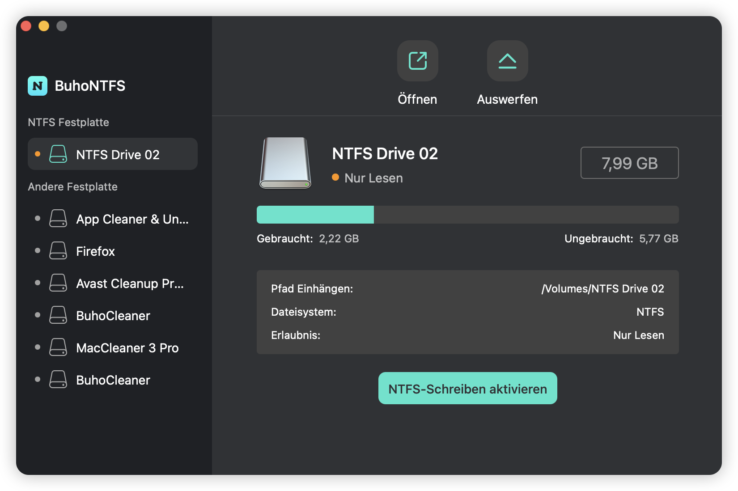This screenshot has height=491, width=738.
Task: Click the 7,99 GB capacity box
Action: point(629,163)
